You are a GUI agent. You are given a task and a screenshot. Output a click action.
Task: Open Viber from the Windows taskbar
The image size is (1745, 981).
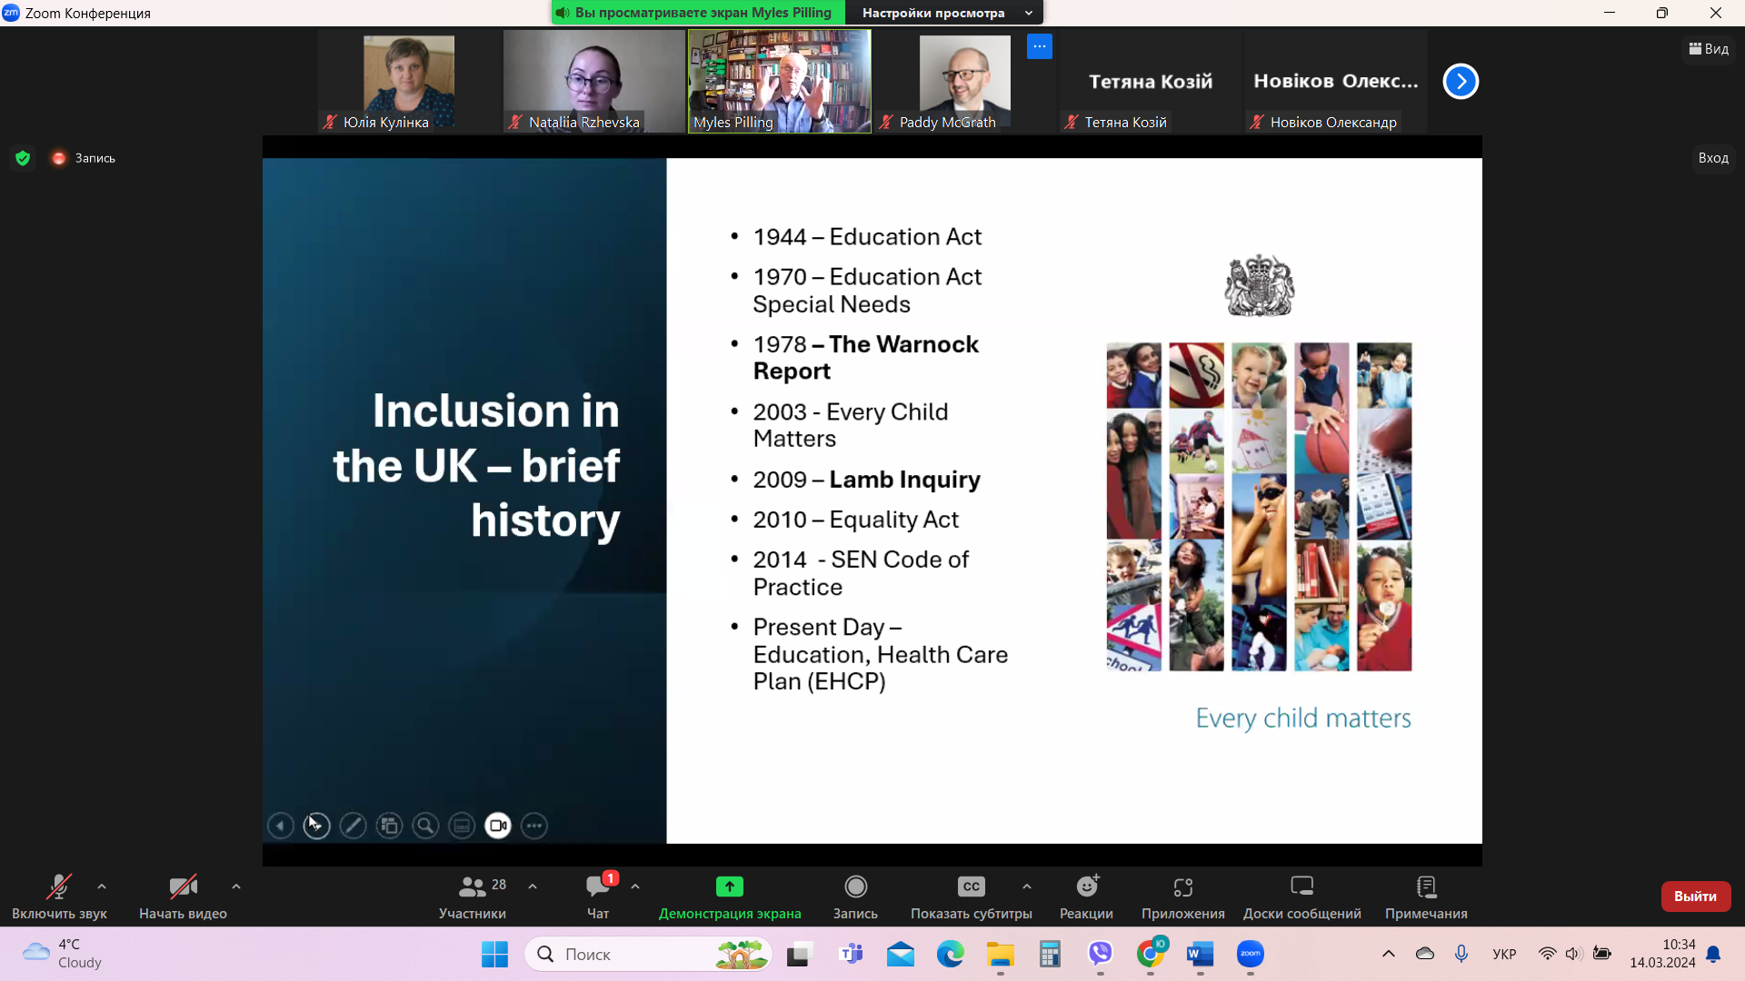coord(1101,954)
